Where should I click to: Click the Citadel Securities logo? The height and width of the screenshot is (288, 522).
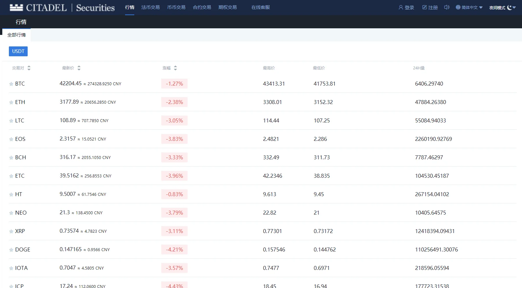(x=62, y=8)
